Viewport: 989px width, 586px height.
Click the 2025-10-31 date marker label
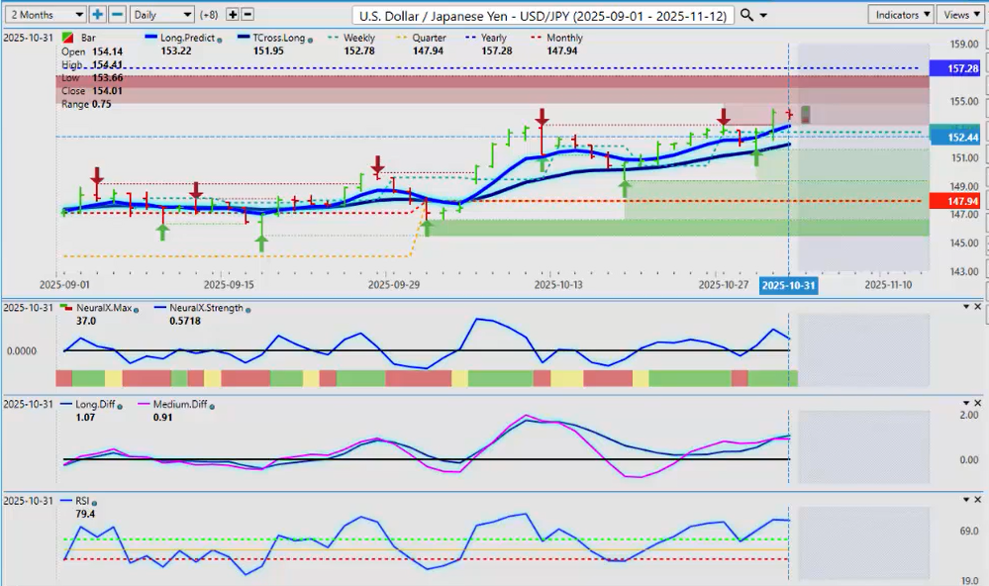tap(787, 285)
